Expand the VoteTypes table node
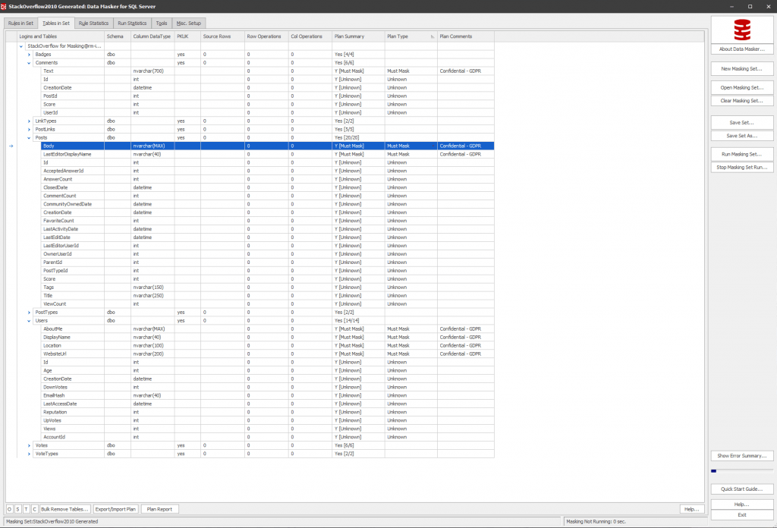The image size is (777, 528). coord(29,454)
